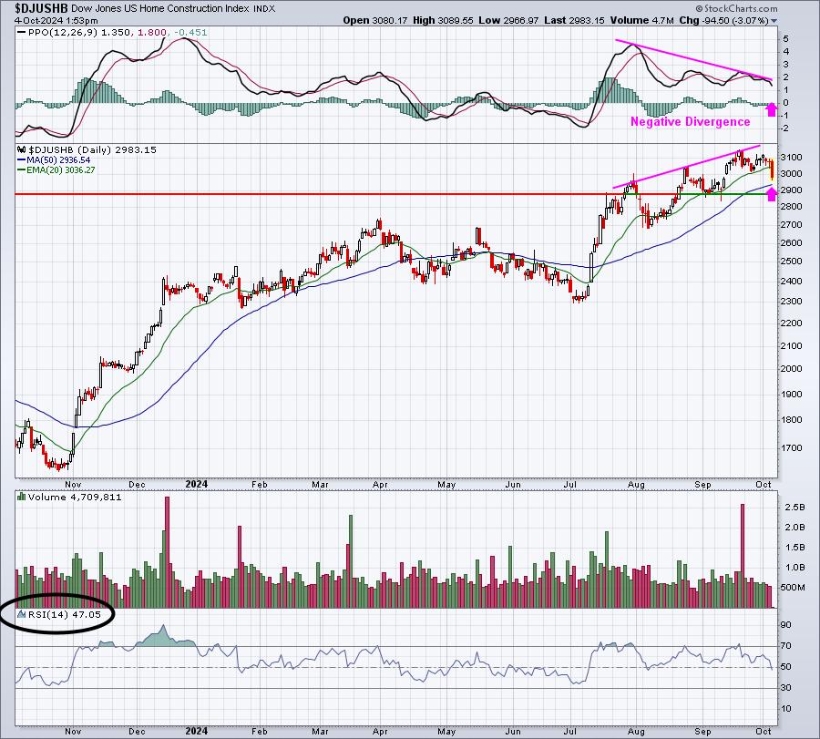820x739 pixels.
Task: Click the 30 RSI axis label
Action: click(x=786, y=688)
